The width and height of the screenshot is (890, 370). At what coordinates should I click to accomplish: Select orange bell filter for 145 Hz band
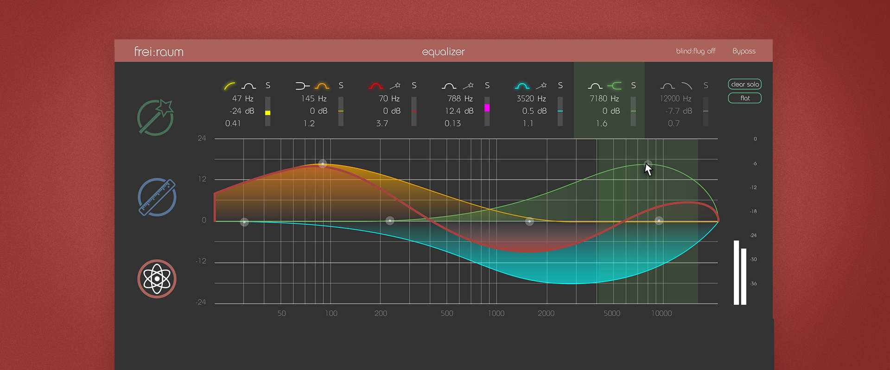pyautogui.click(x=322, y=86)
